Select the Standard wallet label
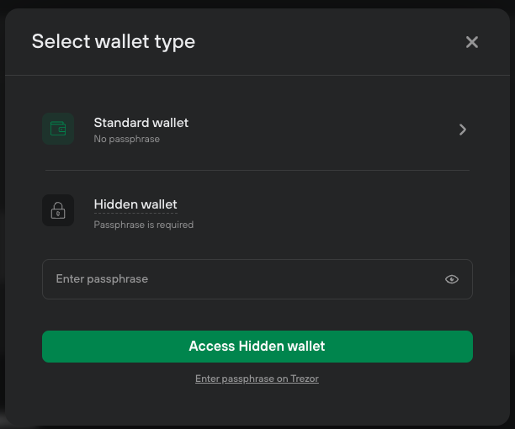Viewport: 515px width, 429px height. pos(141,123)
